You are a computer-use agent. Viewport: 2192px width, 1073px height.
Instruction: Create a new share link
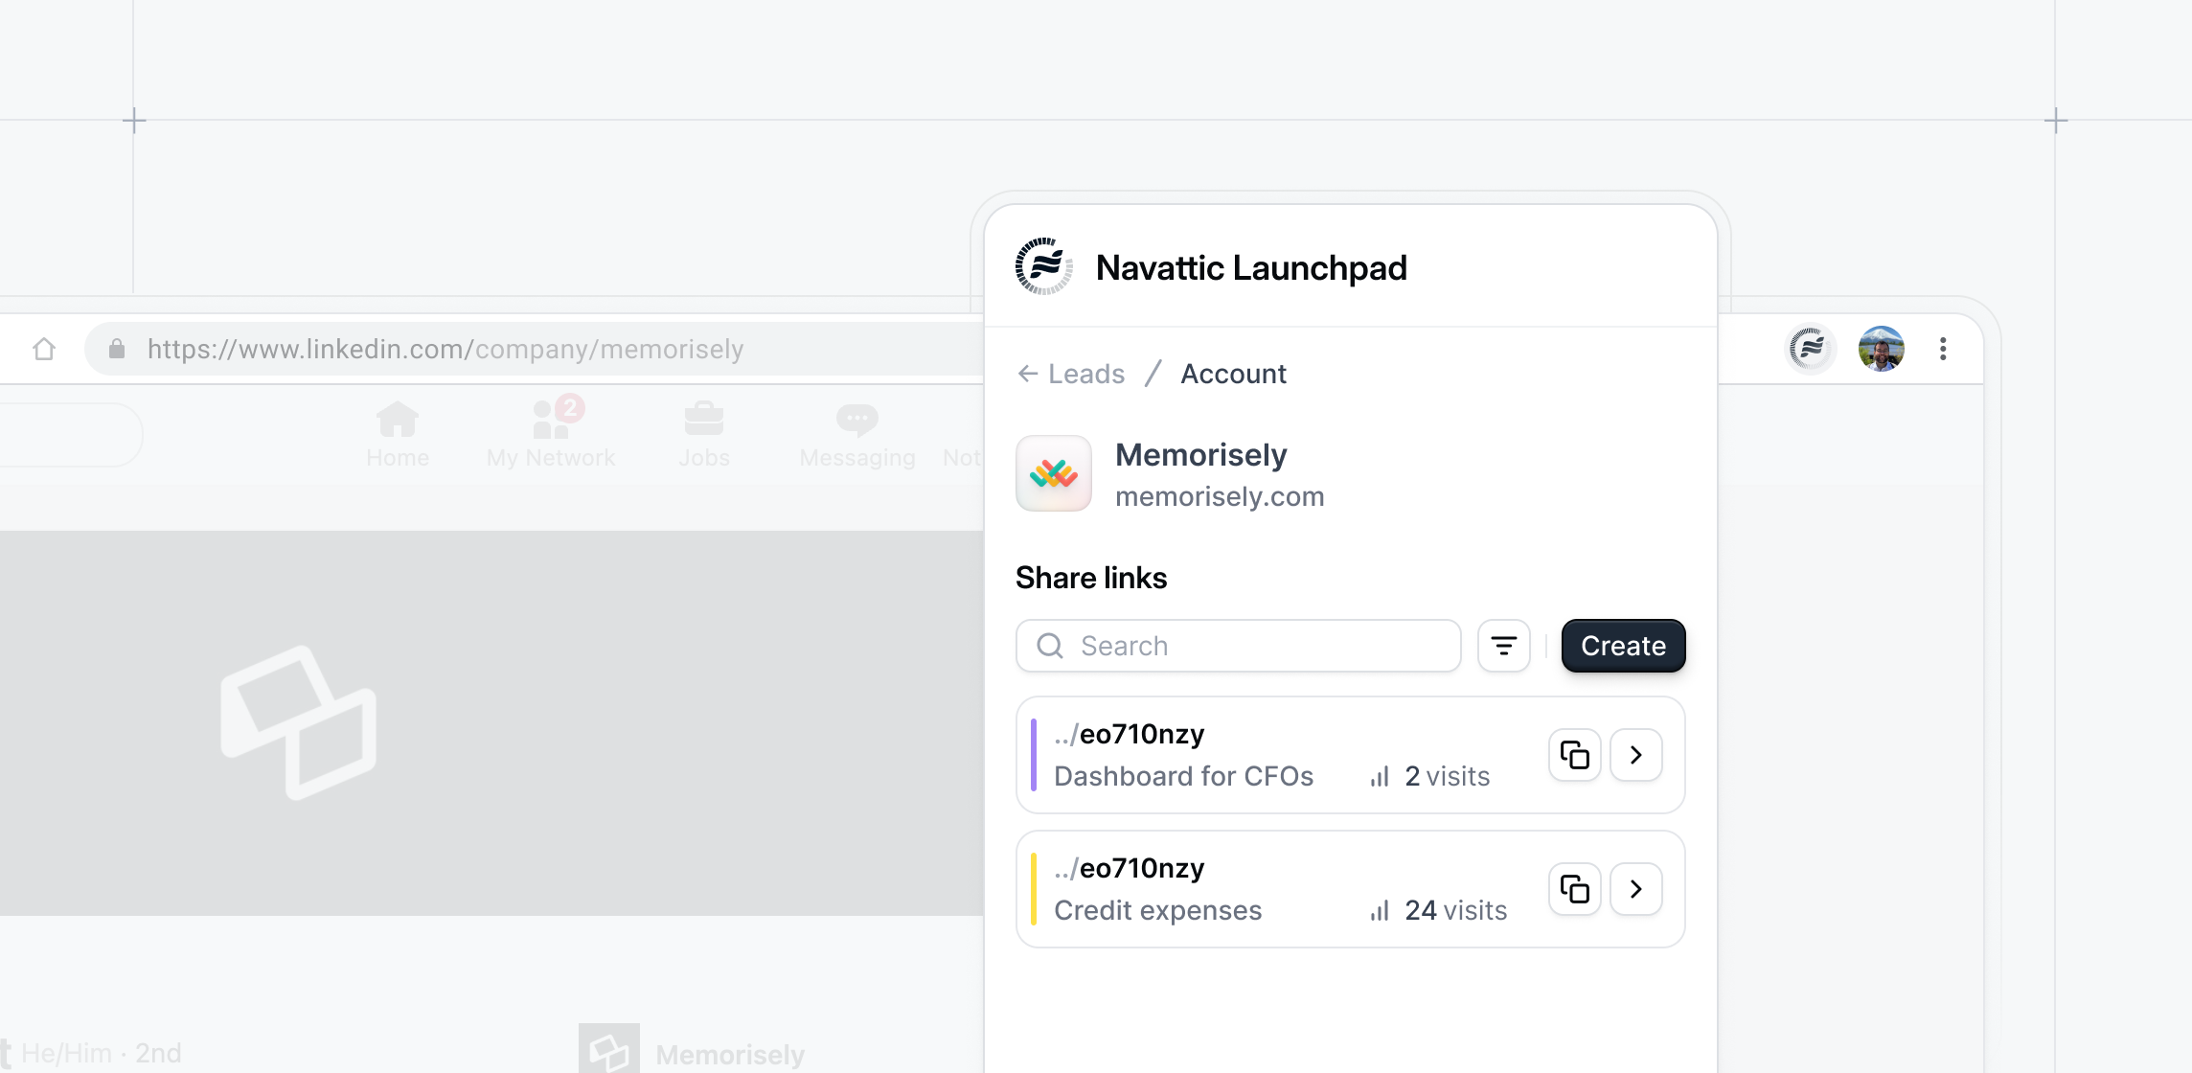click(x=1623, y=646)
